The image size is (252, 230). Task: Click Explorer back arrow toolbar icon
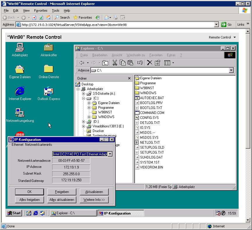click(82, 63)
